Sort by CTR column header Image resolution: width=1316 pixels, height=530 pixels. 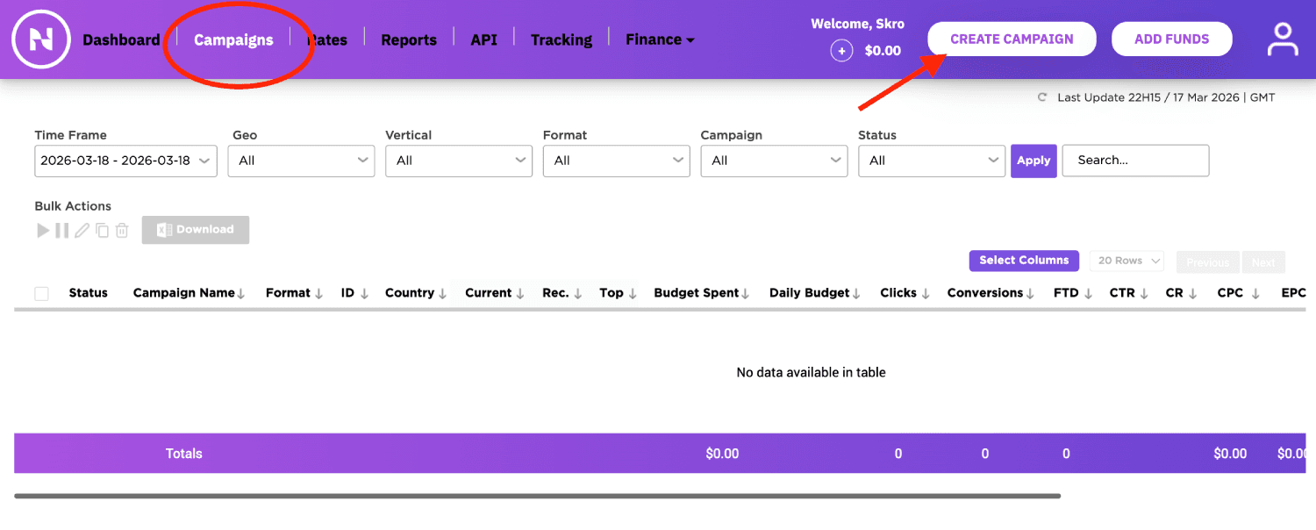point(1129,293)
